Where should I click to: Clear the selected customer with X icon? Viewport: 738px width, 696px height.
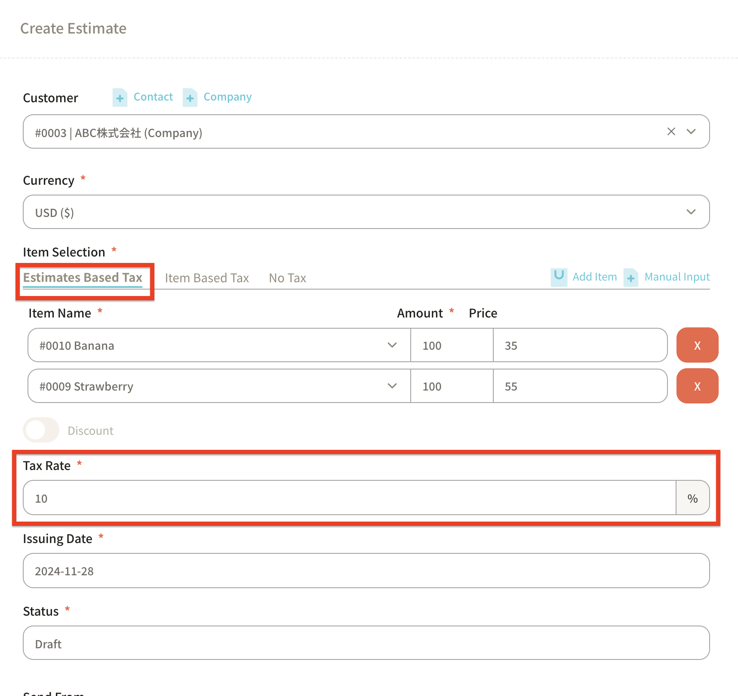tap(671, 131)
